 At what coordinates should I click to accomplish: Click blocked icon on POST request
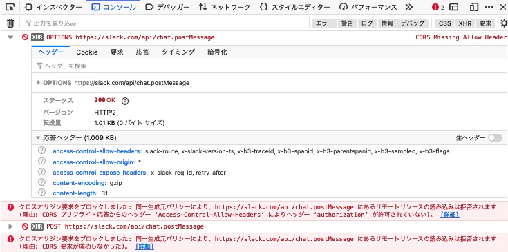coord(26,226)
